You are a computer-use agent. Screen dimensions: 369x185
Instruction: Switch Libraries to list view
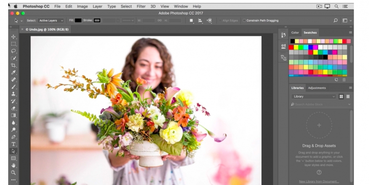pos(348,97)
